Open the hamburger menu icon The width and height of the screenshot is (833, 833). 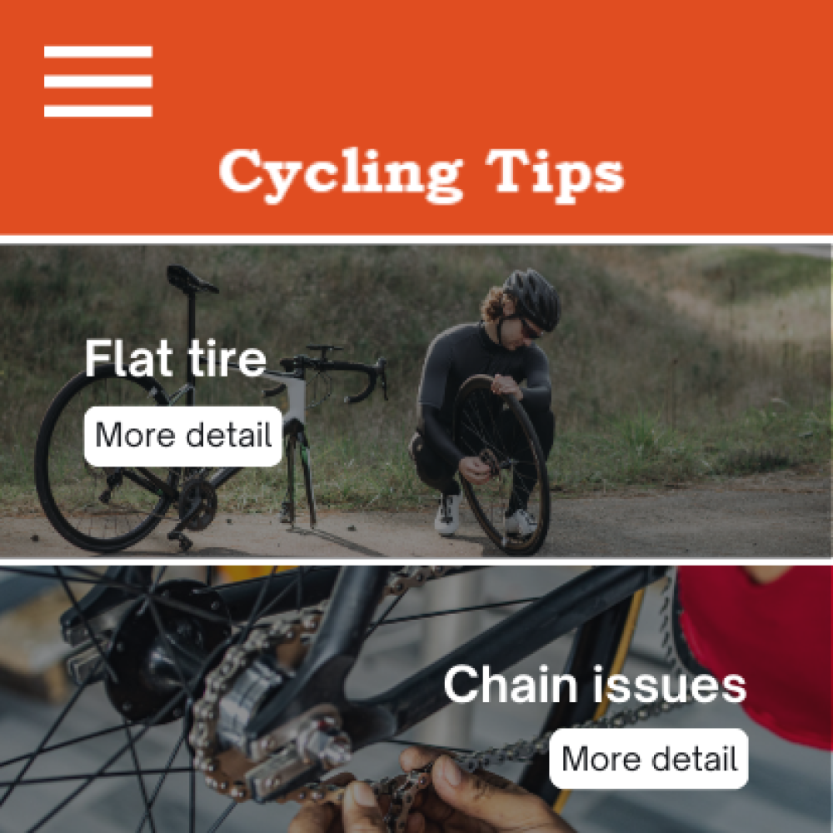tap(98, 81)
